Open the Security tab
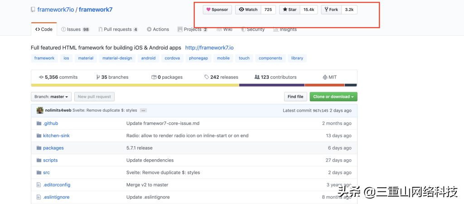This screenshot has width=464, height=204. (253, 29)
